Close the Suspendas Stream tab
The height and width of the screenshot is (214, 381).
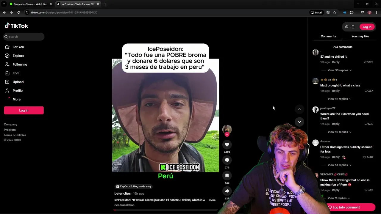51,4
